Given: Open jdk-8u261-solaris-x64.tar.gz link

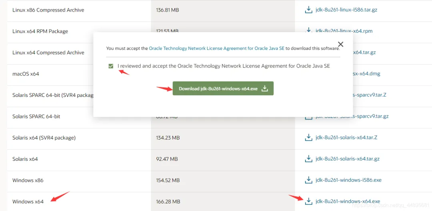Looking at the screenshot, I should (x=348, y=159).
